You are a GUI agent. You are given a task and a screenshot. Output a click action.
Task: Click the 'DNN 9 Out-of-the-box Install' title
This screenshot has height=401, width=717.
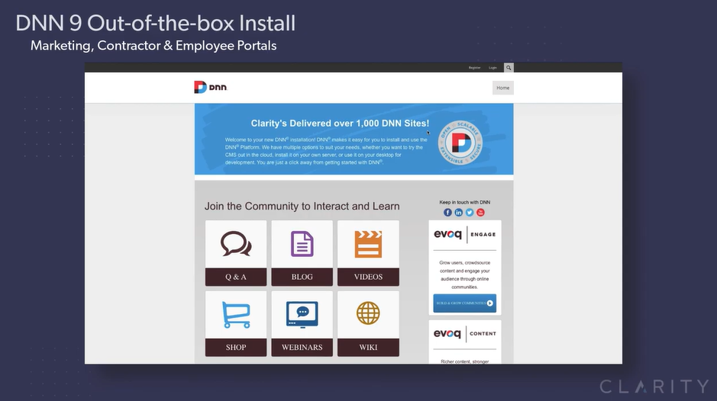click(156, 24)
